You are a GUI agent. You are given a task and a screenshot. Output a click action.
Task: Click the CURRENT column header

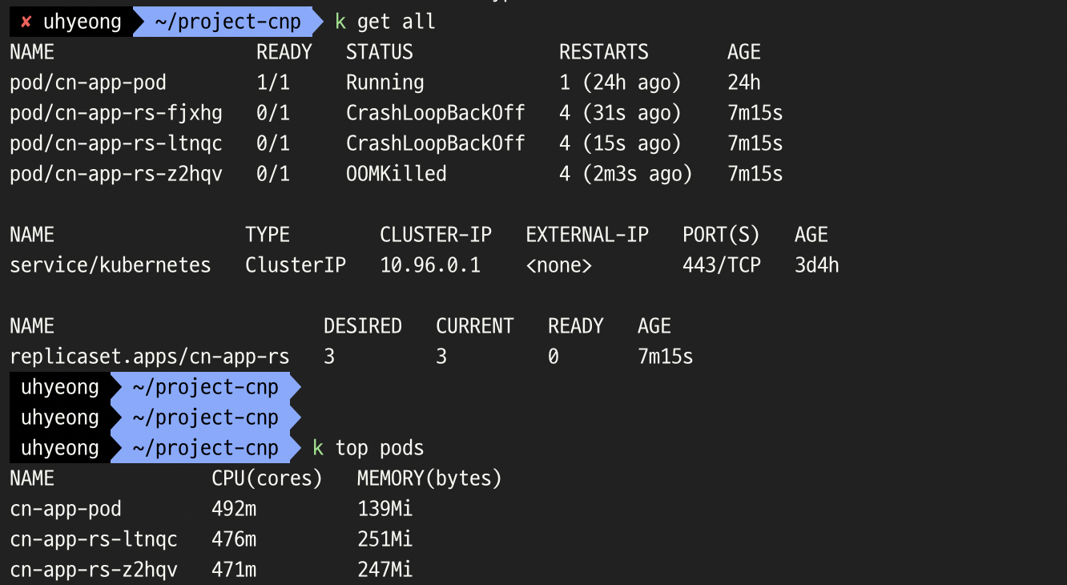tap(475, 326)
